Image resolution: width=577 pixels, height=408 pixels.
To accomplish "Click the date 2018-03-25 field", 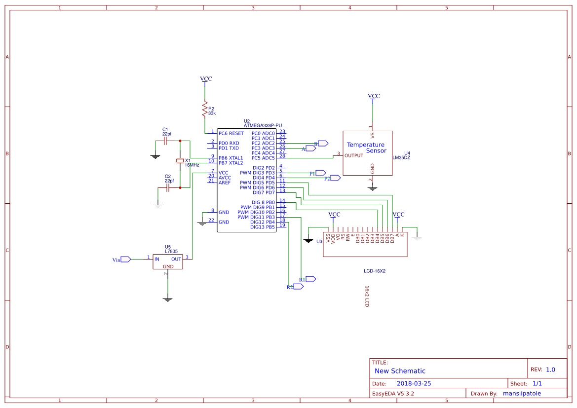I will [x=415, y=383].
